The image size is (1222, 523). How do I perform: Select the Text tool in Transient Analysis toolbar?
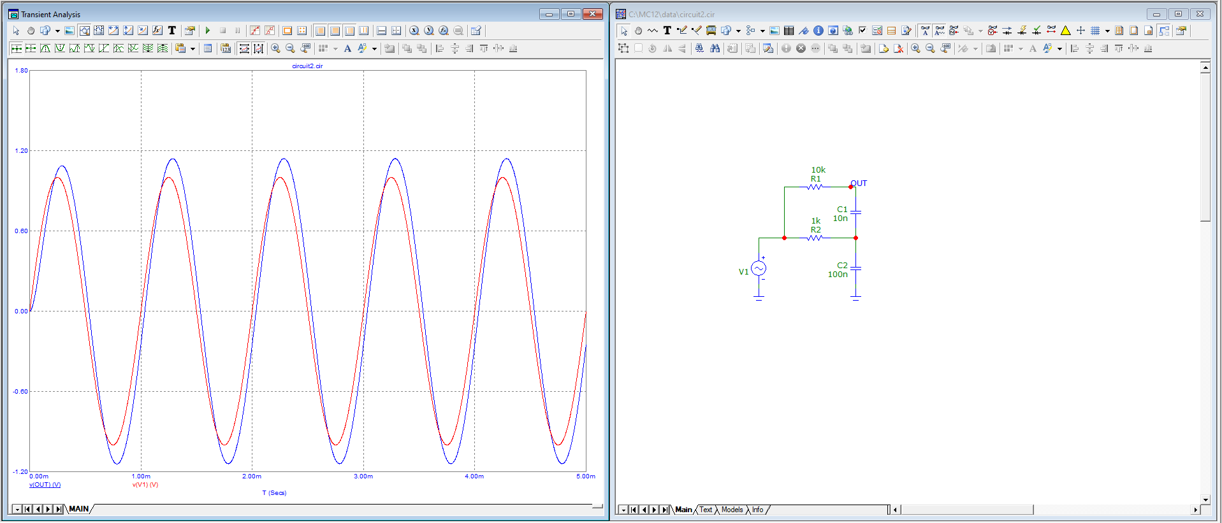[x=171, y=31]
